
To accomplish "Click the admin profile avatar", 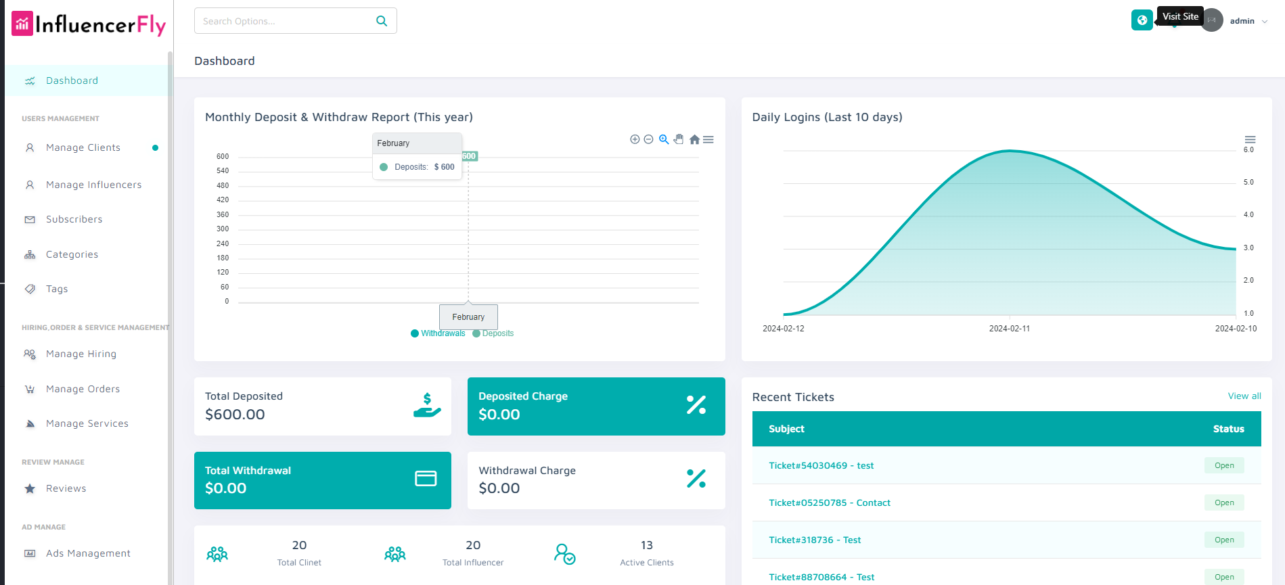I will (x=1212, y=20).
